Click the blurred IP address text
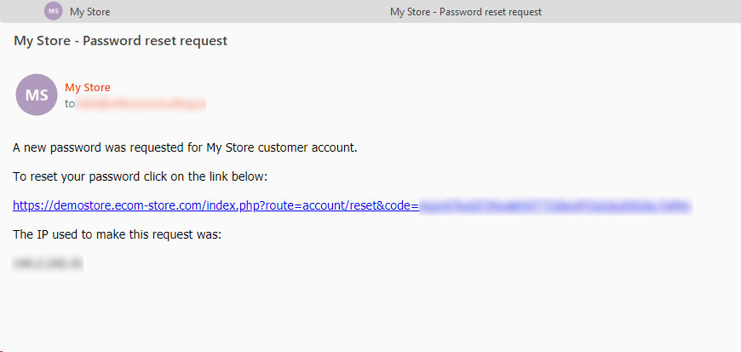The image size is (741, 352). [48, 263]
